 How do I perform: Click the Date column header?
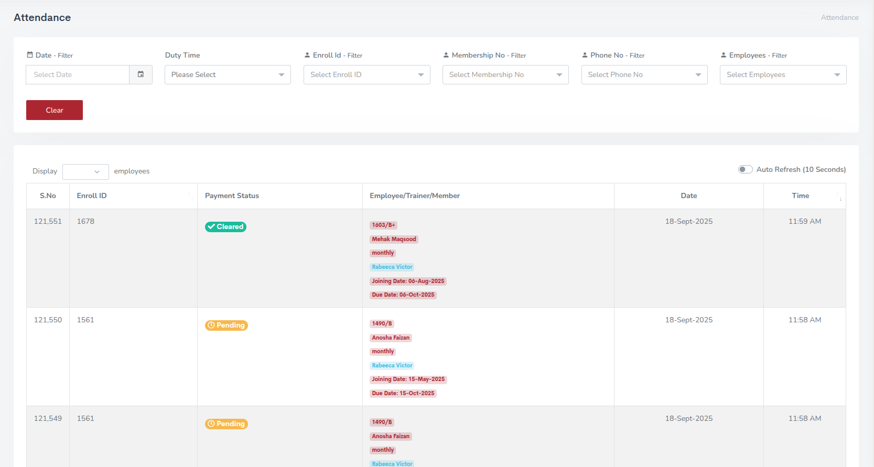tap(689, 196)
